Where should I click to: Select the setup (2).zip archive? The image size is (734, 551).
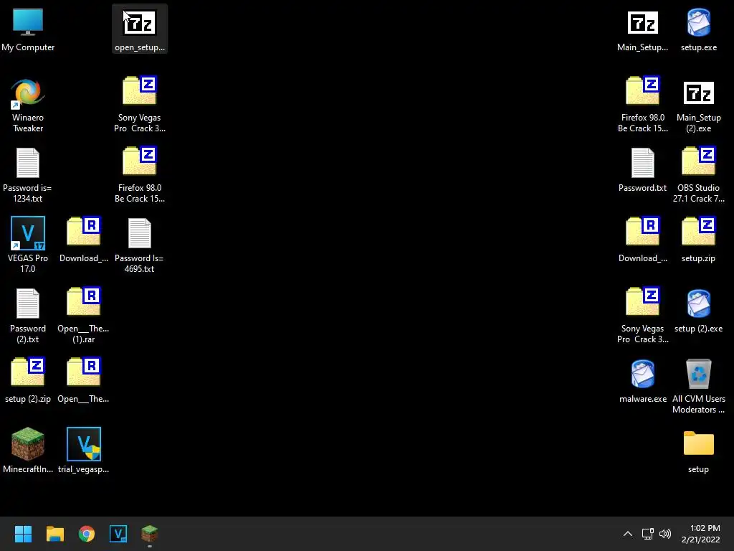pyautogui.click(x=28, y=380)
